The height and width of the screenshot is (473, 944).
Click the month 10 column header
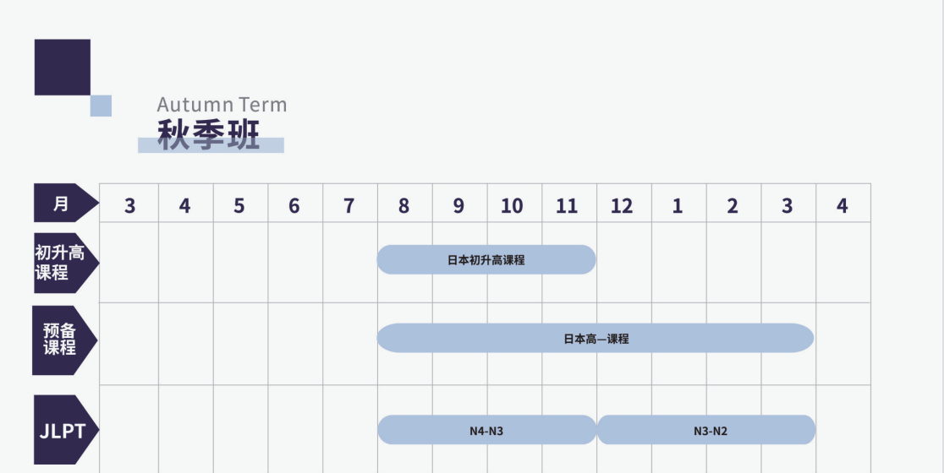(x=513, y=205)
